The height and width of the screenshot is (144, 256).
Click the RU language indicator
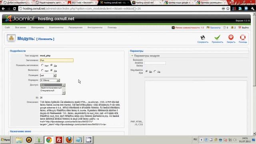pos(195,140)
